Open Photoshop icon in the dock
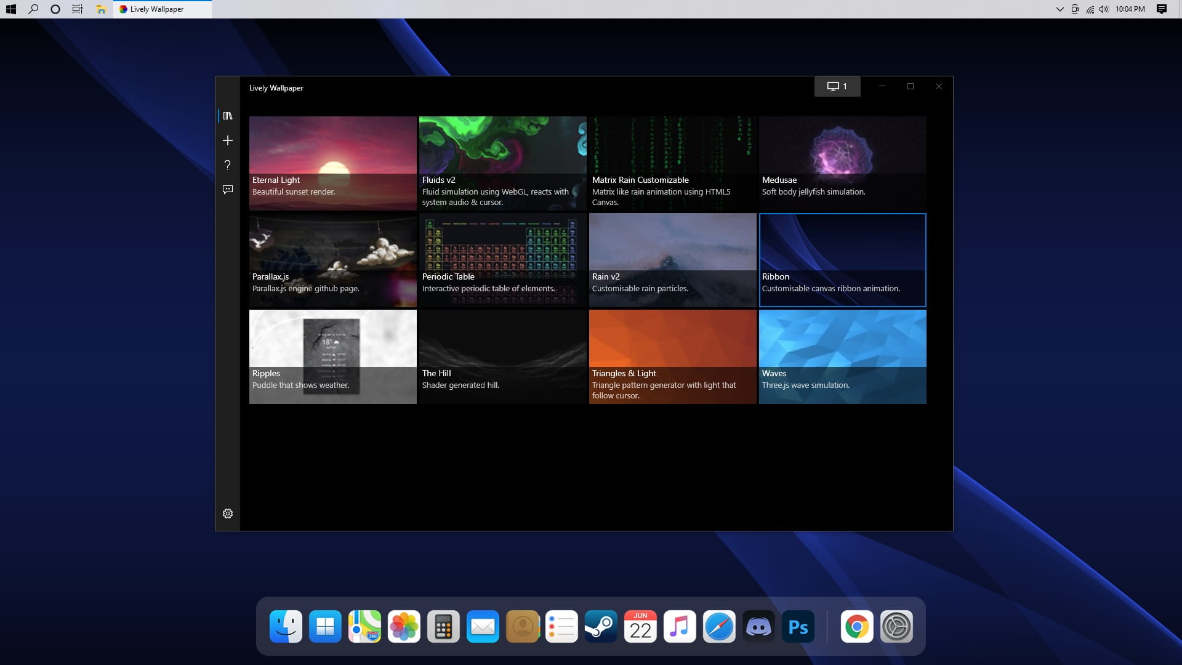1182x665 pixels. pos(798,627)
